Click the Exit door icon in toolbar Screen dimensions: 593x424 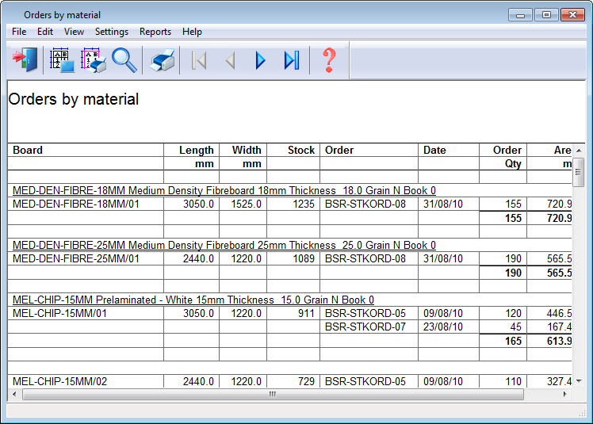(x=25, y=60)
